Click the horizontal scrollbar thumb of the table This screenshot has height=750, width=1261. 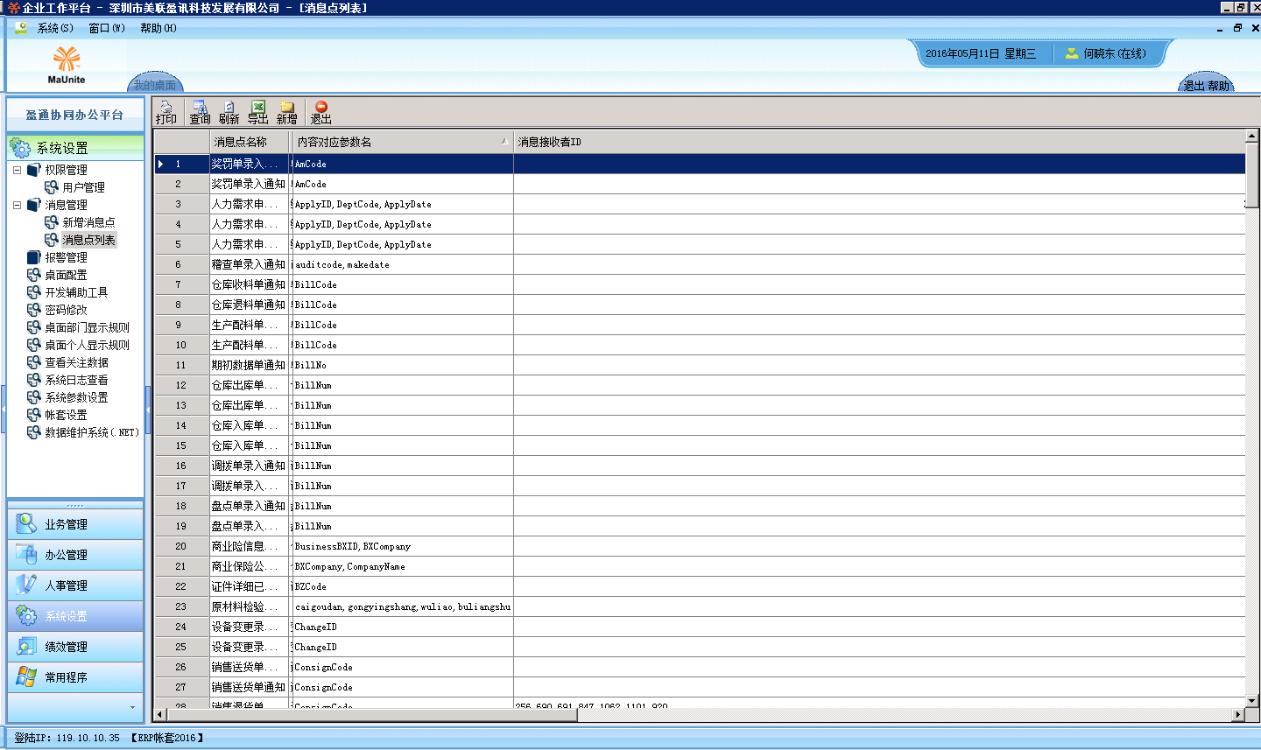coord(371,715)
